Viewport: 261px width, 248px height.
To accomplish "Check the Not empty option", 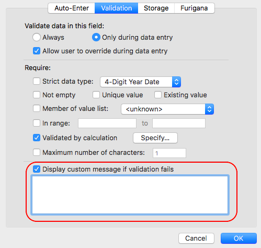I will coord(37,95).
